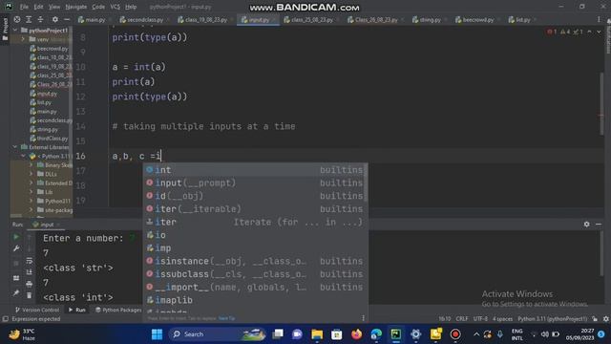Open the Edit menu
The width and height of the screenshot is (611, 344).
(x=38, y=7)
